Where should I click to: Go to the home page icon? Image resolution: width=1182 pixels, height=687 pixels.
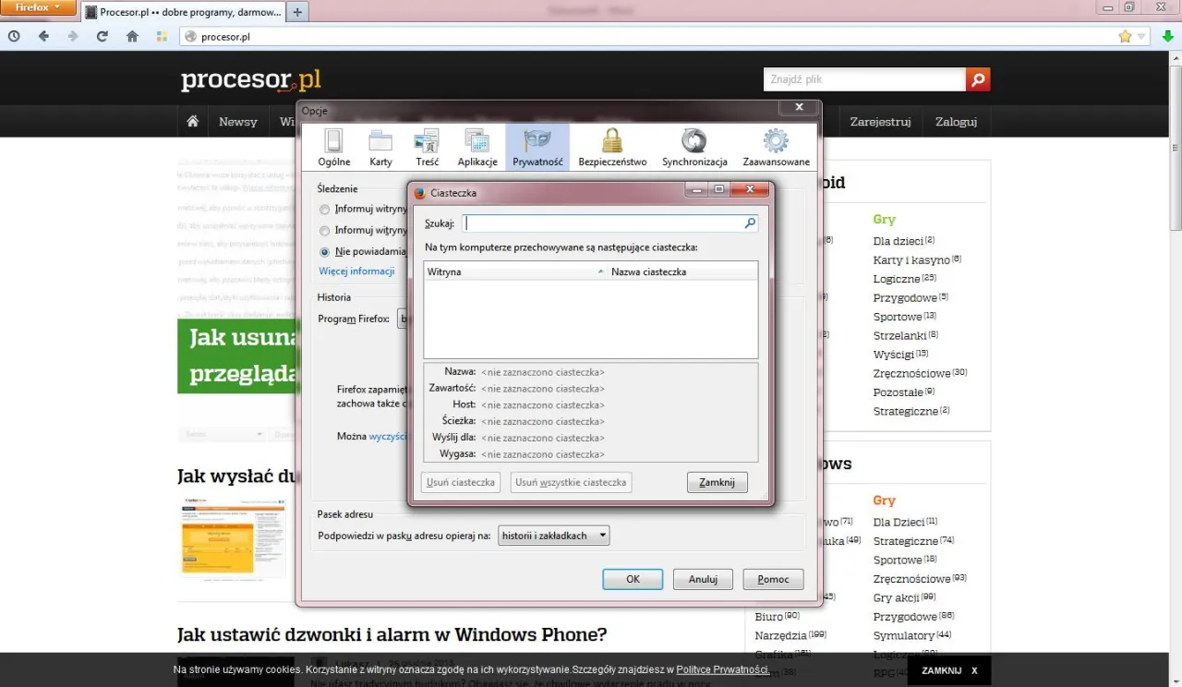coord(132,36)
